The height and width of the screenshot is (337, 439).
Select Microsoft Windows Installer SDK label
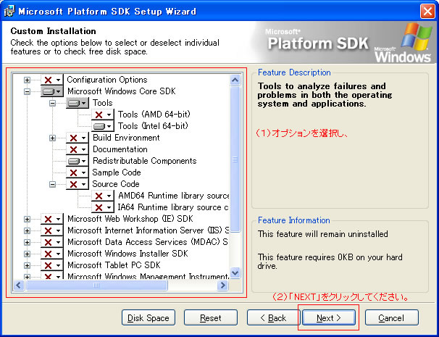(127, 254)
